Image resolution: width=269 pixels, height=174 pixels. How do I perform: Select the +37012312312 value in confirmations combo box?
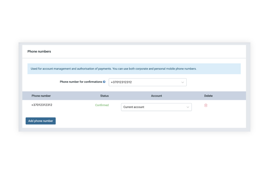click(121, 82)
